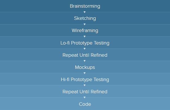Click the Brainstorming step label
The image size is (170, 110).
85,6
